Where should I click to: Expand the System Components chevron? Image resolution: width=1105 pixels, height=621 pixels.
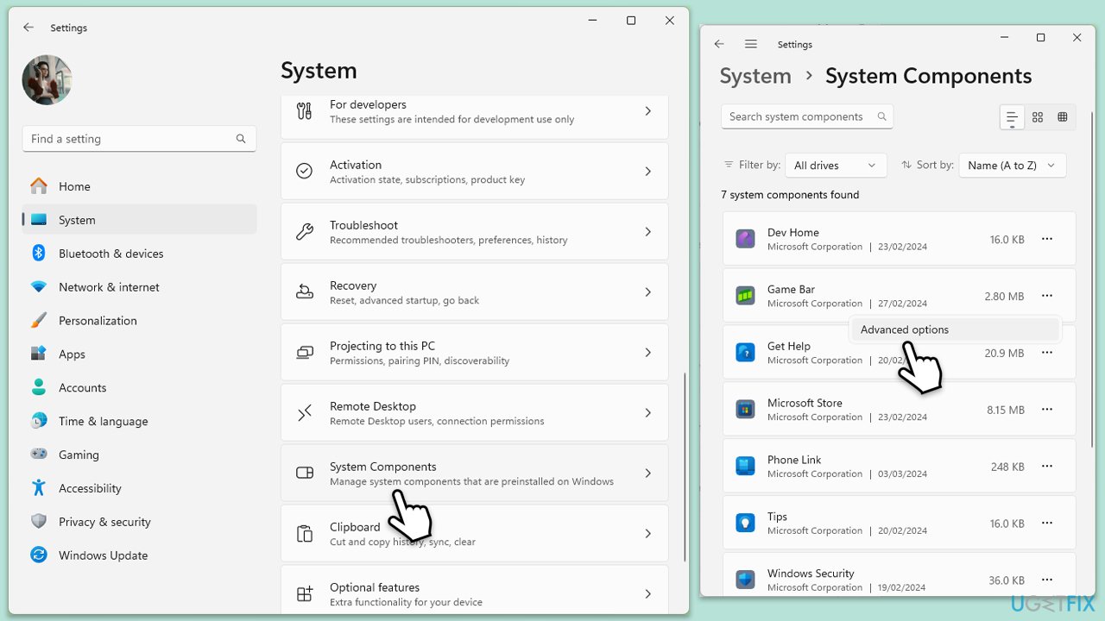pos(648,474)
